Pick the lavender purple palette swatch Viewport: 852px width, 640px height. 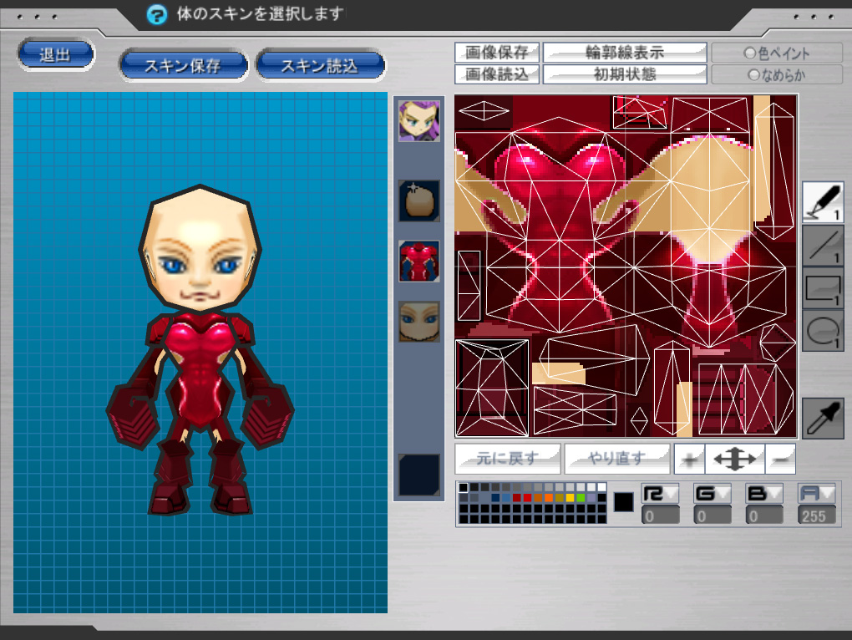[591, 498]
